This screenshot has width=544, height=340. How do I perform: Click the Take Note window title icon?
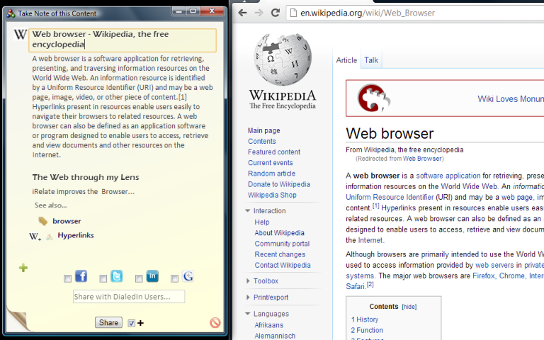point(11,13)
